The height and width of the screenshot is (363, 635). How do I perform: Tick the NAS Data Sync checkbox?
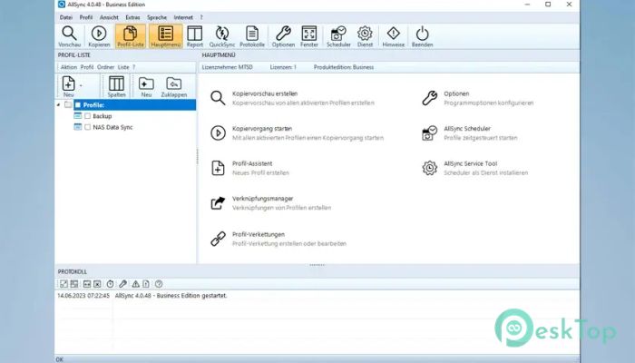(87, 127)
